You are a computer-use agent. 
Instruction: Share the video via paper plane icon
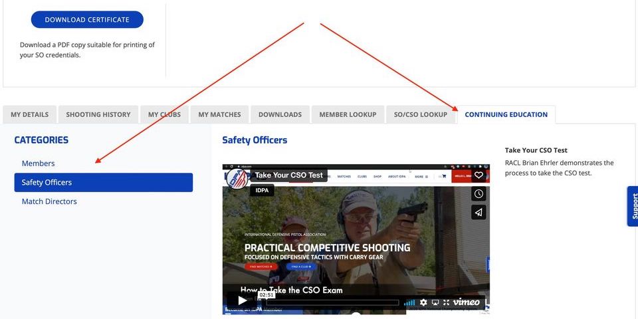click(478, 213)
